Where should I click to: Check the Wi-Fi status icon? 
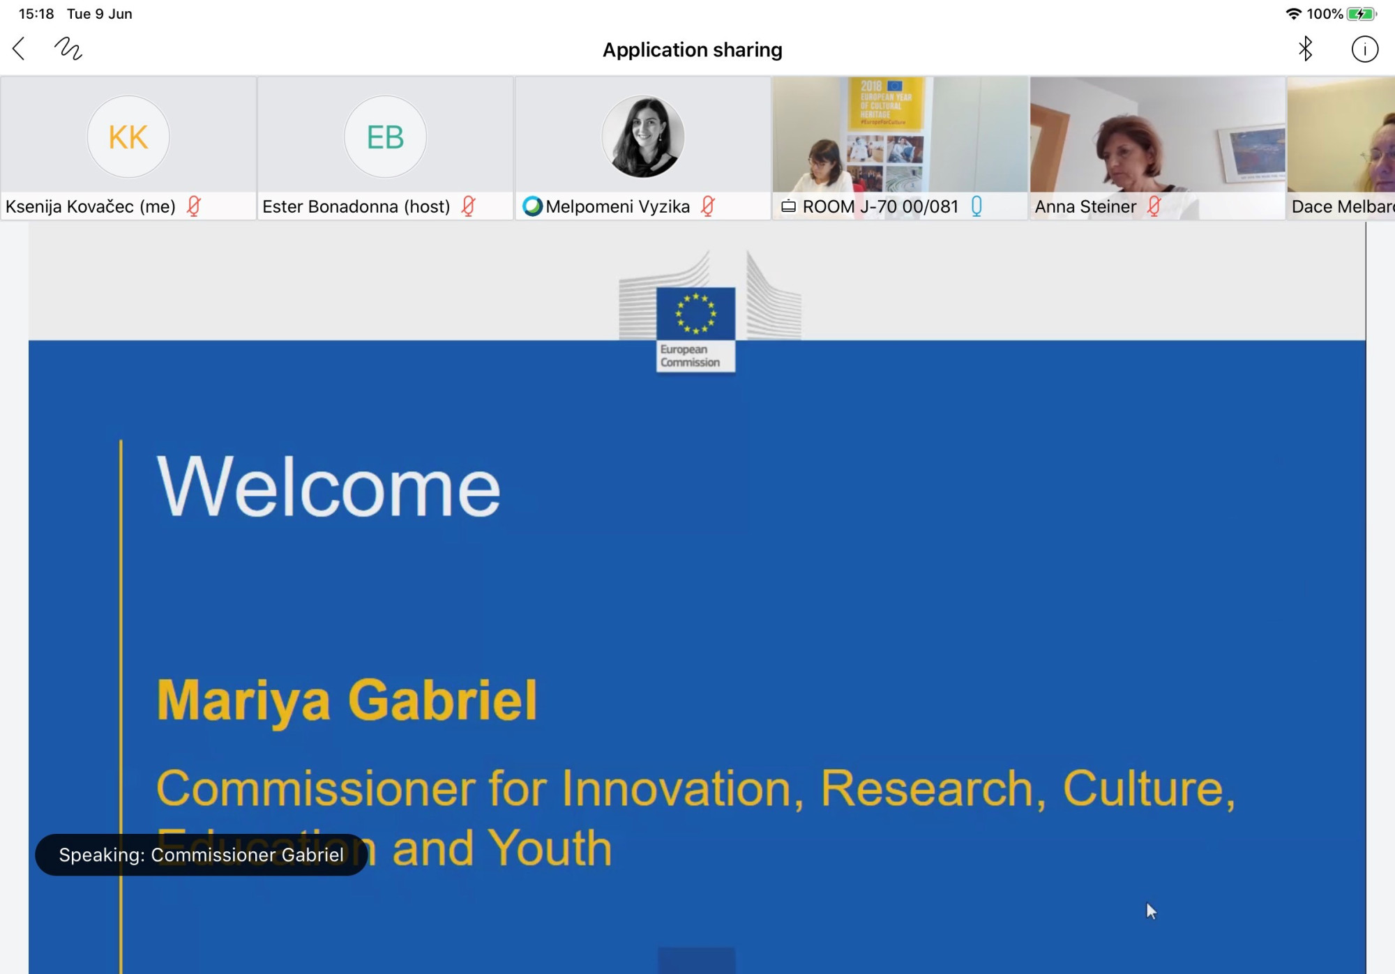[1293, 14]
